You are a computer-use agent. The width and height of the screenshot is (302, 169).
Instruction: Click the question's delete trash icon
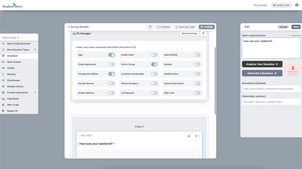[197, 136]
